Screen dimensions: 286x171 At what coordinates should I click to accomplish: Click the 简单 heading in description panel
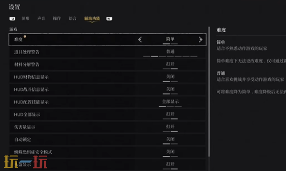click(221, 42)
